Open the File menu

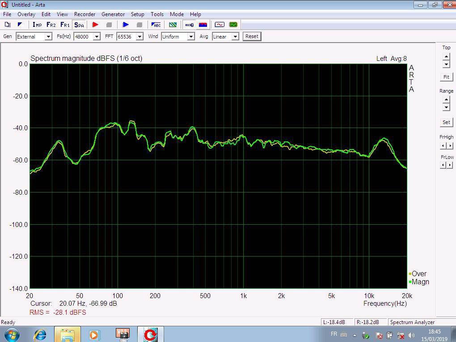[7, 14]
